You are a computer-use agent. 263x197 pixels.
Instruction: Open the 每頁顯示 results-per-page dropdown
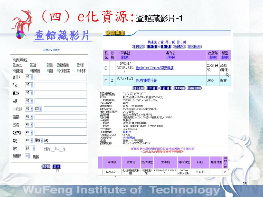click(28, 156)
